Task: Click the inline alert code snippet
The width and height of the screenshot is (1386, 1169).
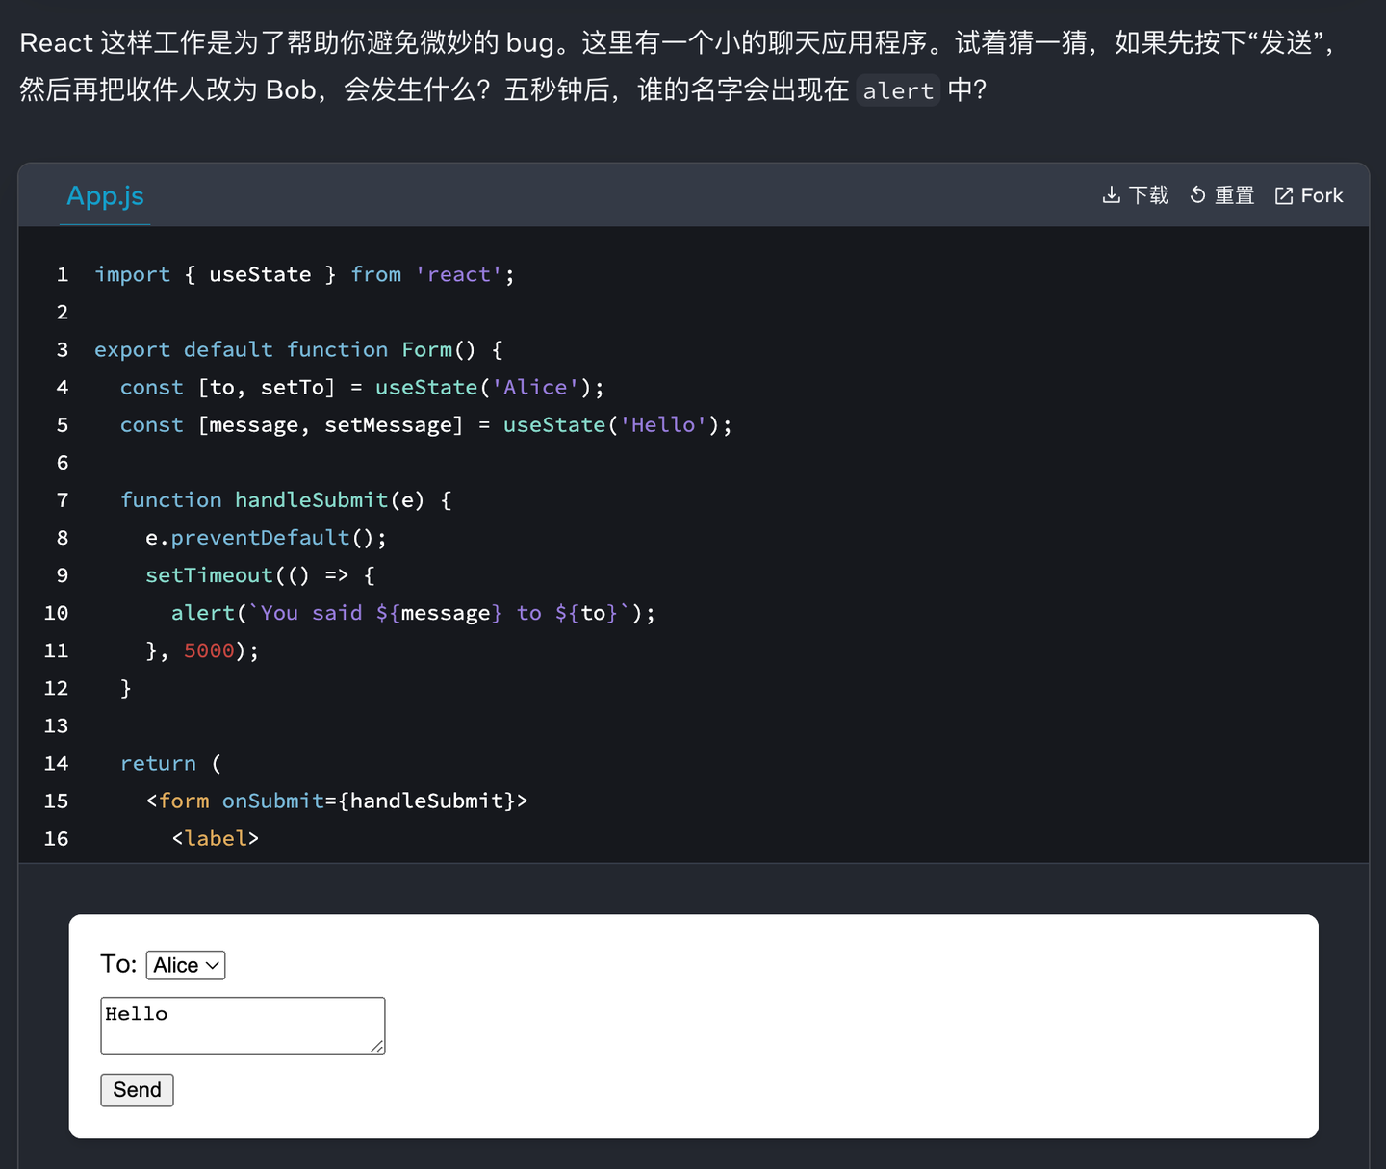Action: [x=898, y=90]
